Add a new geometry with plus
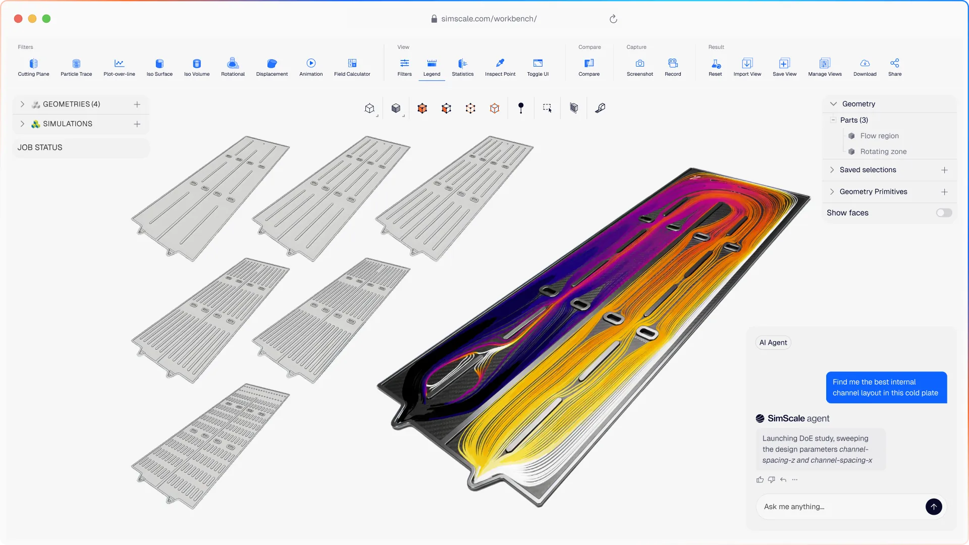This screenshot has height=545, width=969. click(137, 104)
